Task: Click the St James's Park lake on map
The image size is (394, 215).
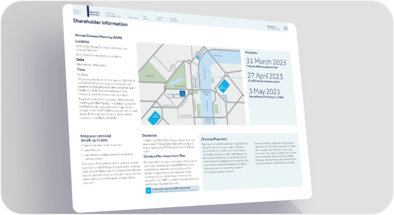Action: pyautogui.click(x=176, y=81)
